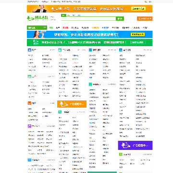Open the orange-red icon heading third left-column category
This screenshot has height=173, width=173.
tap(29, 103)
